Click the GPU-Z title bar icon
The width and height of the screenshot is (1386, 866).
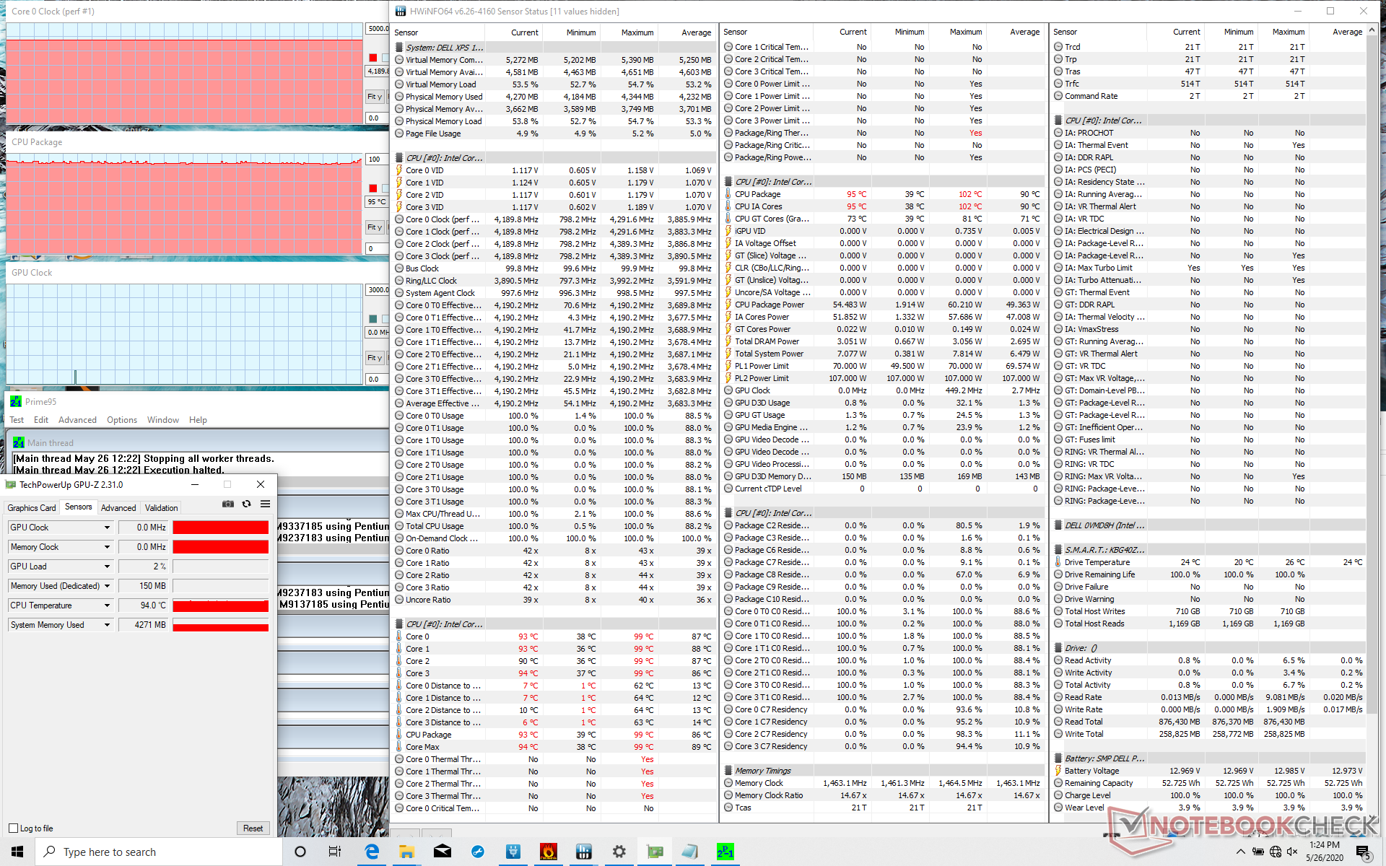(11, 484)
